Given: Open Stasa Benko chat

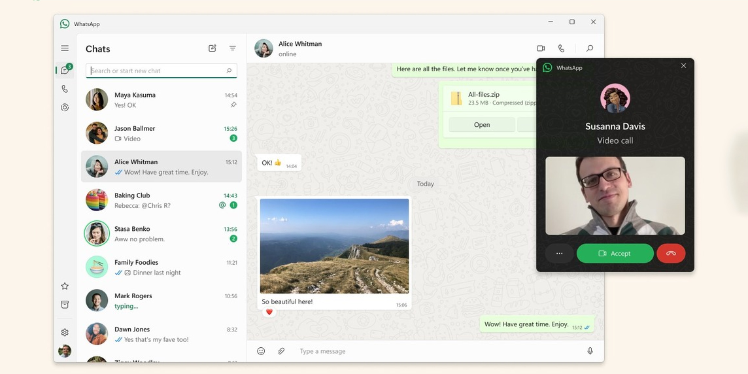Looking at the screenshot, I should 161,233.
